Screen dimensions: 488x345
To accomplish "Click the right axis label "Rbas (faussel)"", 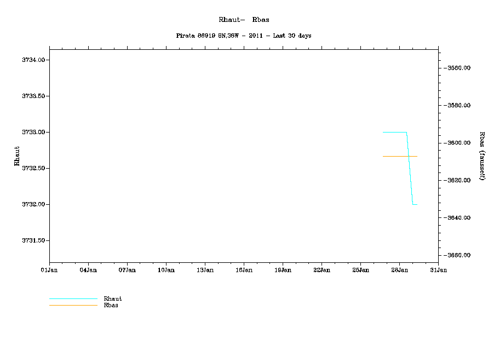I will [482, 156].
